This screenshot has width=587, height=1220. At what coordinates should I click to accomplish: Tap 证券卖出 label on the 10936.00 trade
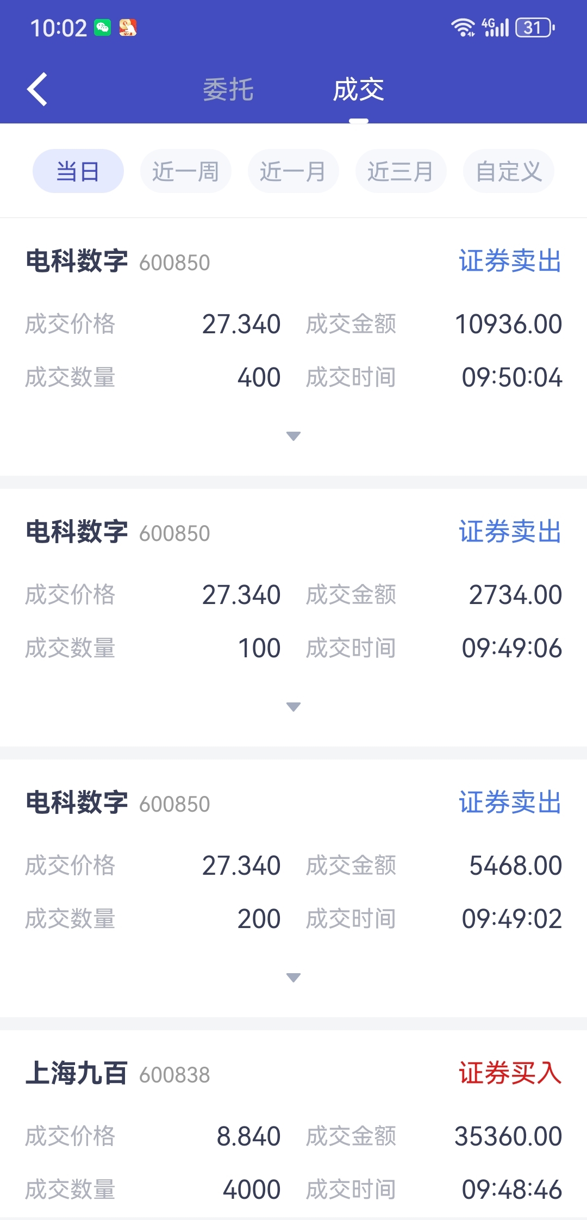[510, 261]
